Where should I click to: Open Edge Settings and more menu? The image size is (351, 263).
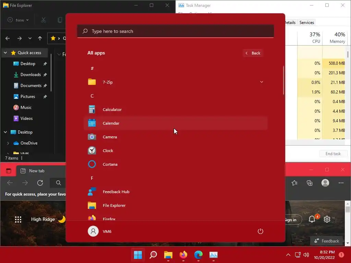click(x=341, y=183)
